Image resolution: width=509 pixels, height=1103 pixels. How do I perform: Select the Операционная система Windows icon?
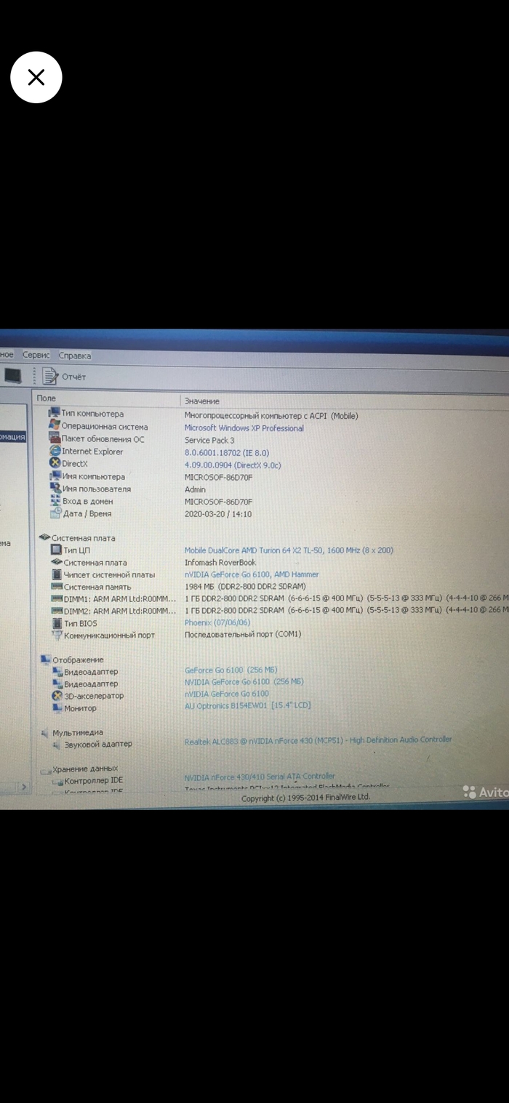pos(55,426)
